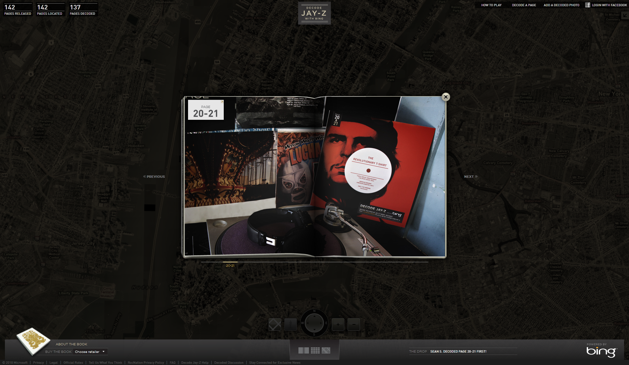Open Official Rules footer link
This screenshot has height=365, width=629.
pos(73,362)
